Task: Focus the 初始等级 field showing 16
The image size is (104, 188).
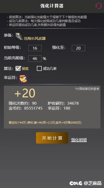Action: 35,48
